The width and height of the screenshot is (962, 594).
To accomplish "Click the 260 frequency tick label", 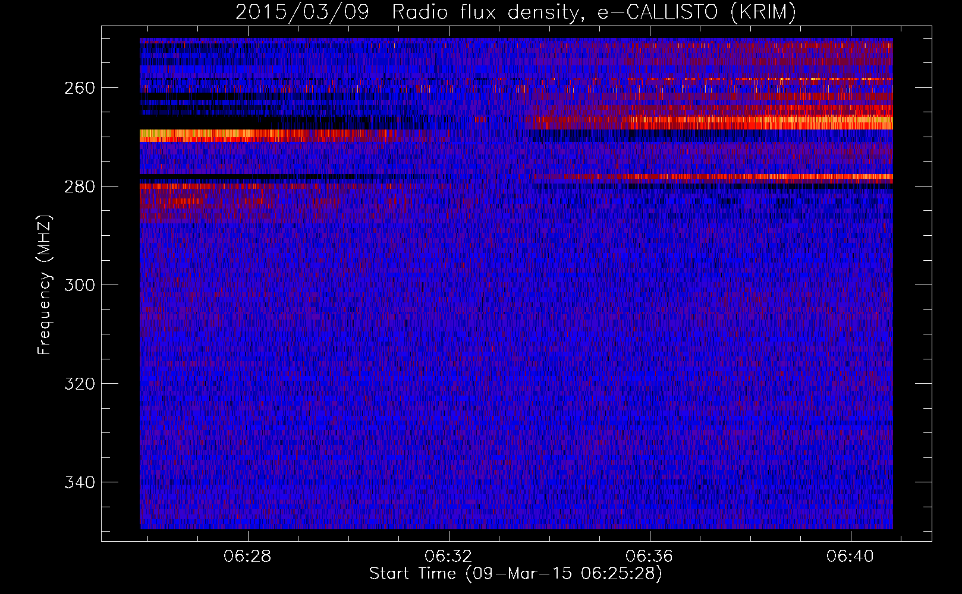I will pyautogui.click(x=80, y=88).
